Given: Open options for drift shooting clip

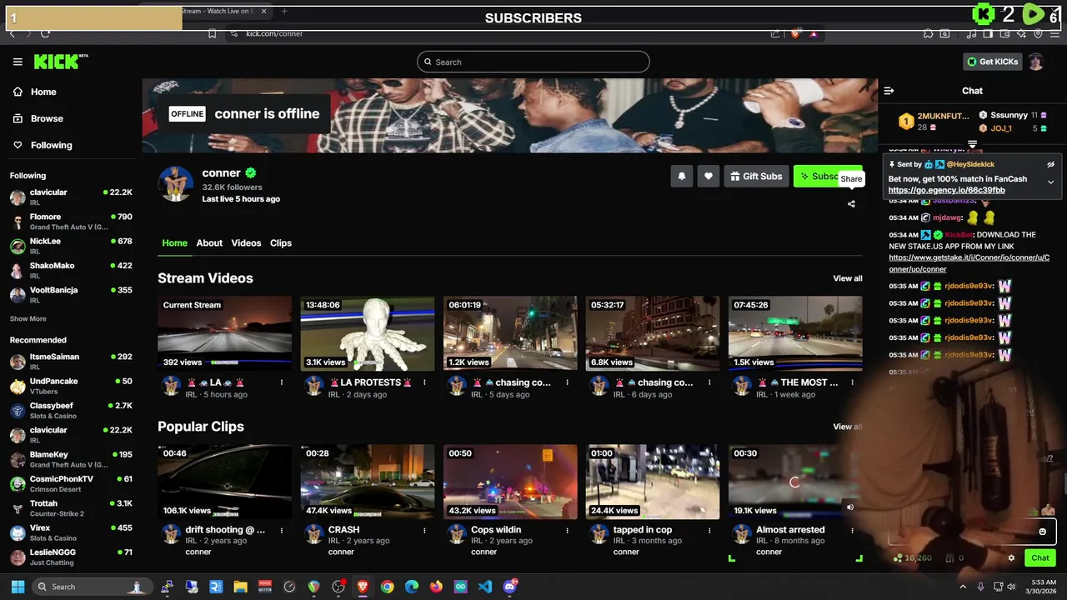Looking at the screenshot, I should pos(282,530).
